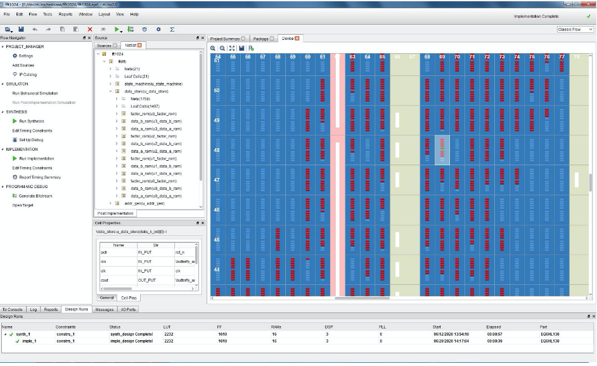Close the Package tab
The width and height of the screenshot is (597, 366).
(272, 39)
